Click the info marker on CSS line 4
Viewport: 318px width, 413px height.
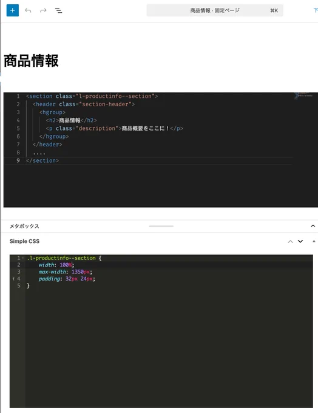tap(13, 279)
